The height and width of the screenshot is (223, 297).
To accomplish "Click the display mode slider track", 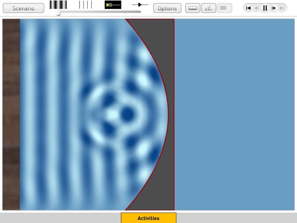I will pos(99,12).
